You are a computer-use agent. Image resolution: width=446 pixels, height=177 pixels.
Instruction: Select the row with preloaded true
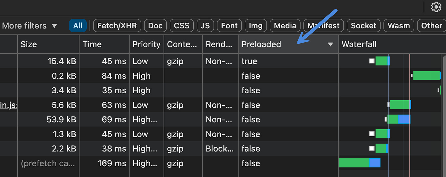(x=223, y=61)
